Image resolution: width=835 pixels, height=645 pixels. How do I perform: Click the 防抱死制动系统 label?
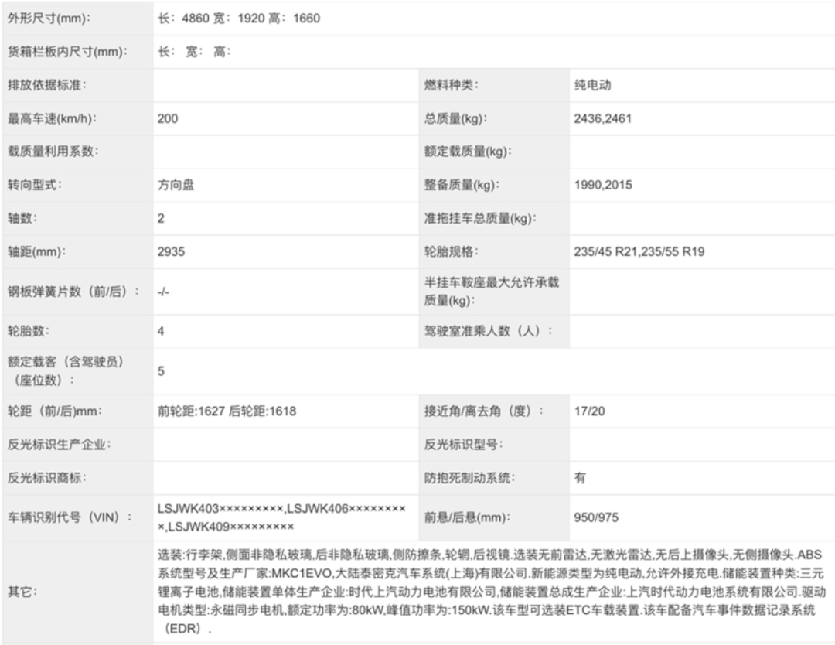tap(469, 478)
